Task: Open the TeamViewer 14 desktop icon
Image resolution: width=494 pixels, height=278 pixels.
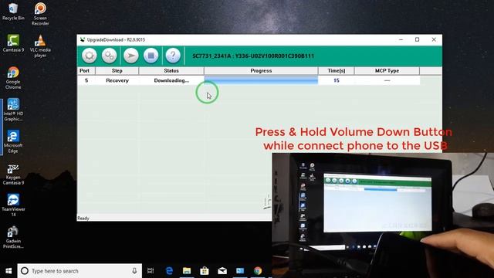Action: coord(13,205)
